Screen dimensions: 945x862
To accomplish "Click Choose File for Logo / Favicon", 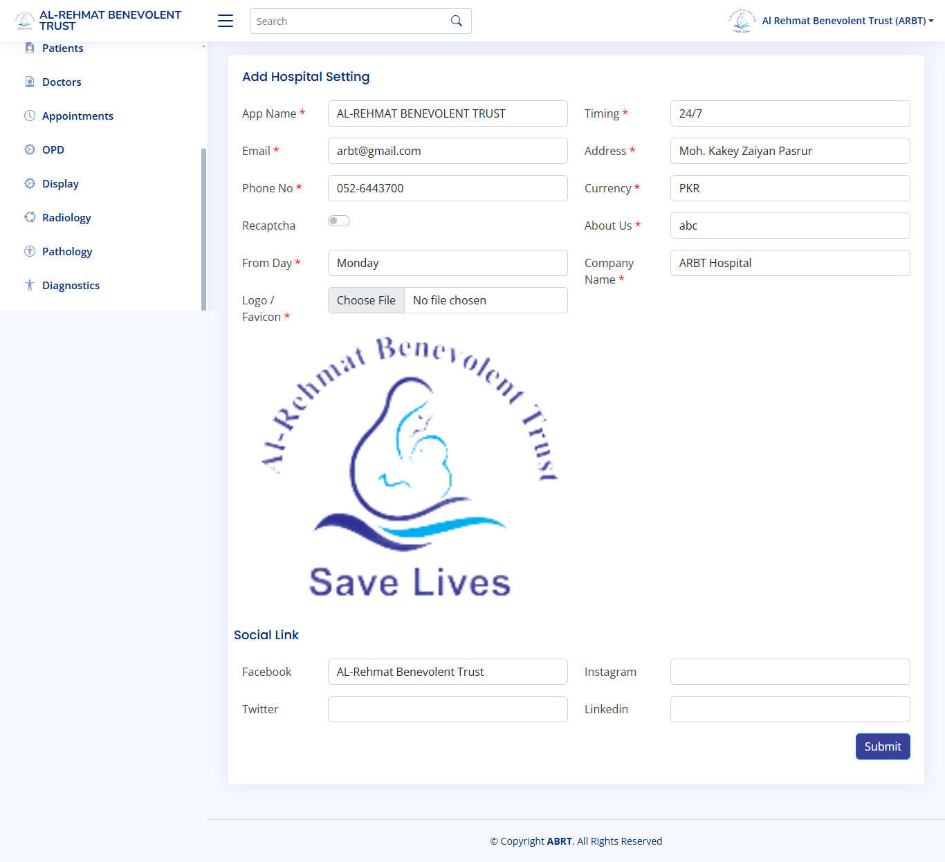I will point(366,300).
